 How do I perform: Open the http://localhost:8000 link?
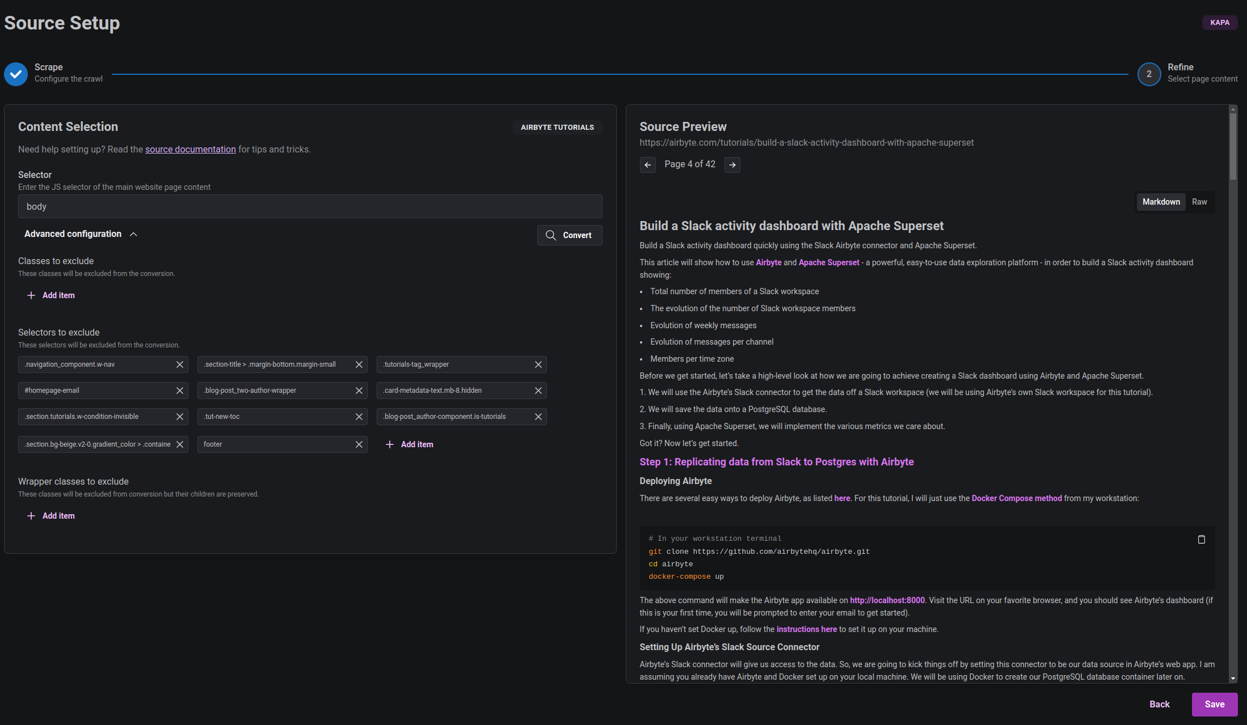887,600
